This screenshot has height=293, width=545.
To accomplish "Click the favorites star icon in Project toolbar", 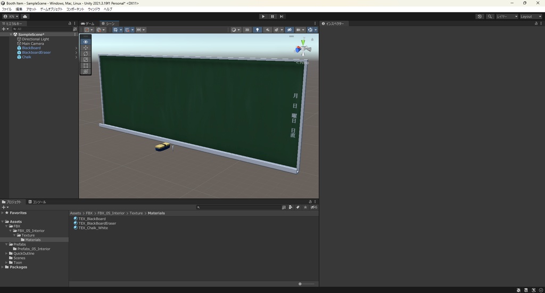I will pos(305,207).
